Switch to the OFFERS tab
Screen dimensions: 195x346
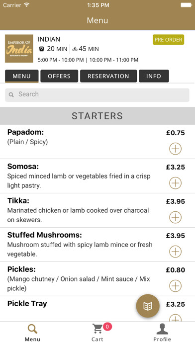(x=59, y=76)
